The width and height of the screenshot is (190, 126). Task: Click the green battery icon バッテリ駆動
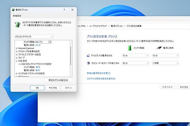pyautogui.click(x=130, y=48)
